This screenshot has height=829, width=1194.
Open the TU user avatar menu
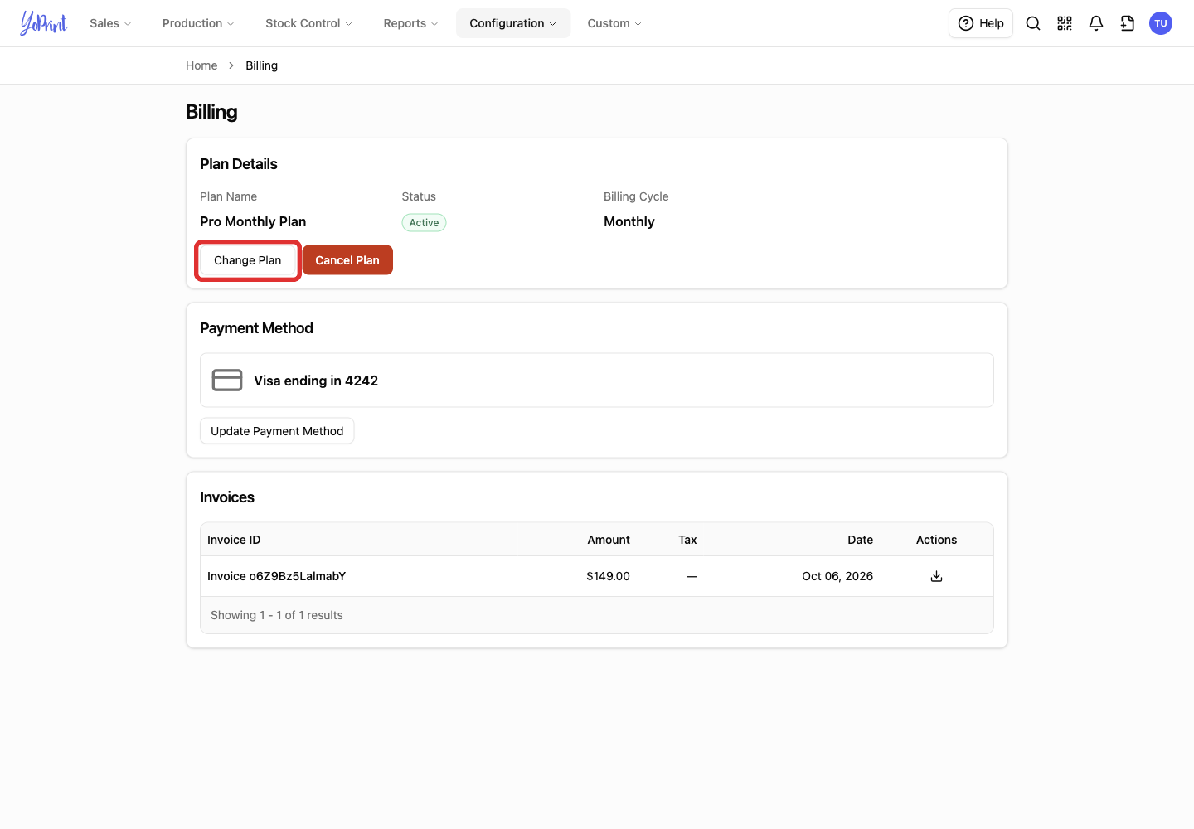click(x=1161, y=23)
